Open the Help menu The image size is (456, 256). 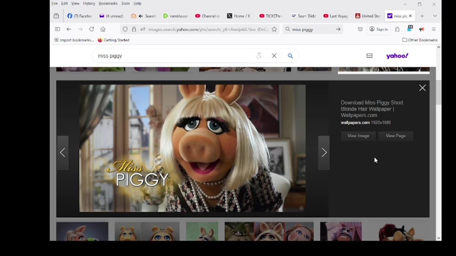138,4
